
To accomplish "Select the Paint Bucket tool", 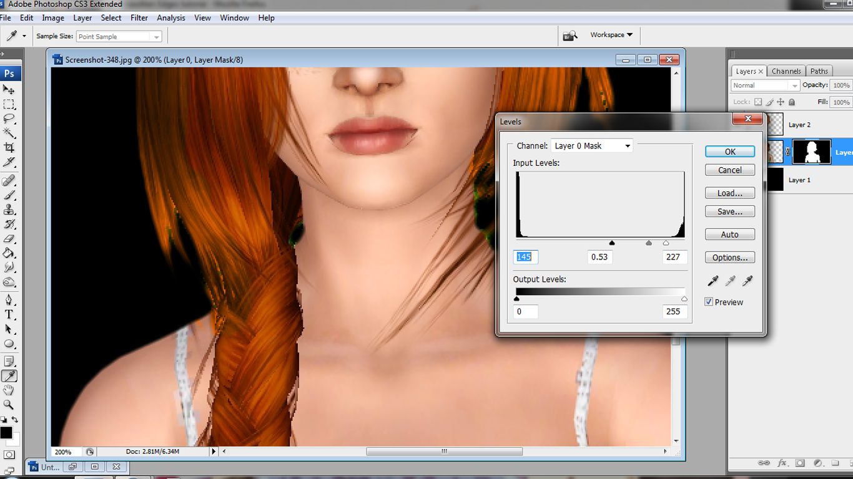I will (9, 253).
